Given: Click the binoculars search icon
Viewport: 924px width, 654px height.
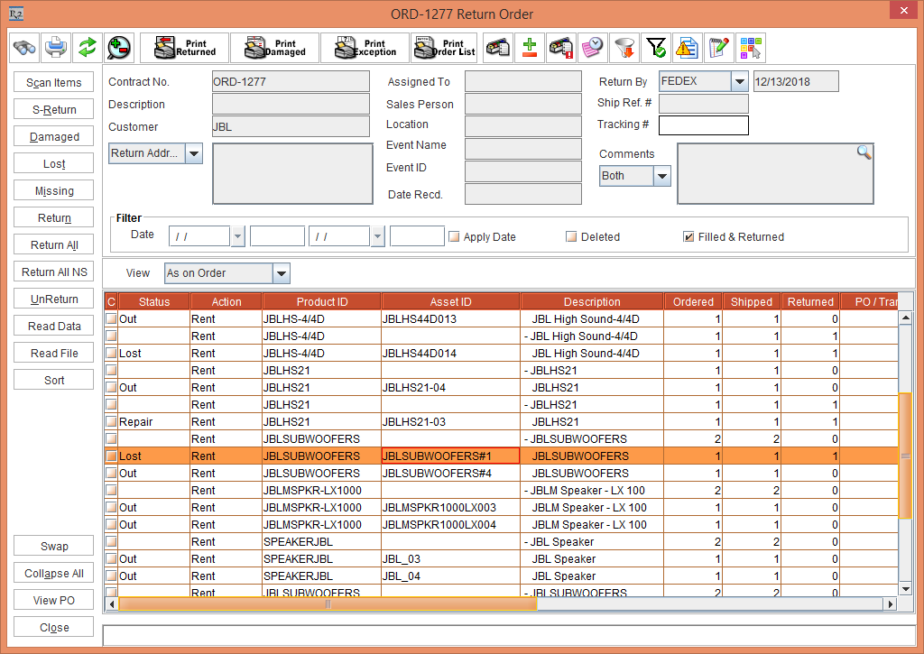Looking at the screenshot, I should tap(24, 47).
